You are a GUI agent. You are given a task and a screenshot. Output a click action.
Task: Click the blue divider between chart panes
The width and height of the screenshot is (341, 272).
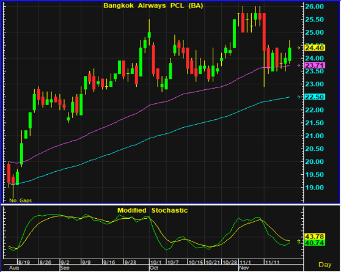pyautogui.click(x=170, y=204)
